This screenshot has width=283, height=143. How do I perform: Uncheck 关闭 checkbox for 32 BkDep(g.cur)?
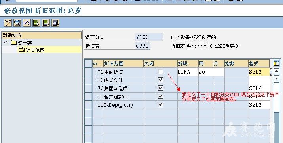pyautogui.click(x=160, y=104)
